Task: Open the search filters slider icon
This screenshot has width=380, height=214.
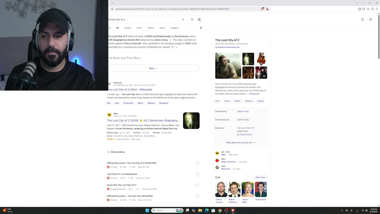Action: (201, 28)
